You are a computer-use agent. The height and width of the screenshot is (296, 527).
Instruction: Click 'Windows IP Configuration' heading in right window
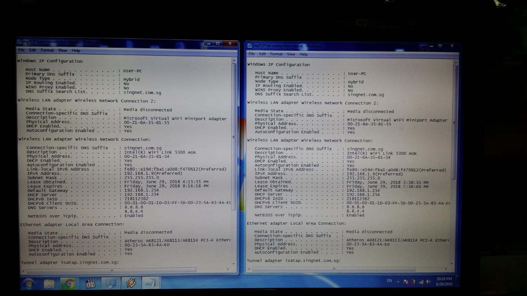point(279,64)
